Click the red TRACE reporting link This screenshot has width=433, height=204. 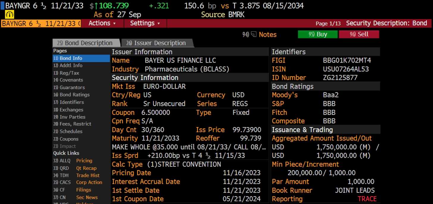tap(367, 199)
